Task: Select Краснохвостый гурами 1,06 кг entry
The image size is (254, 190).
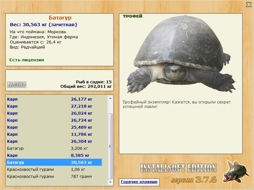Action: [x=54, y=170]
